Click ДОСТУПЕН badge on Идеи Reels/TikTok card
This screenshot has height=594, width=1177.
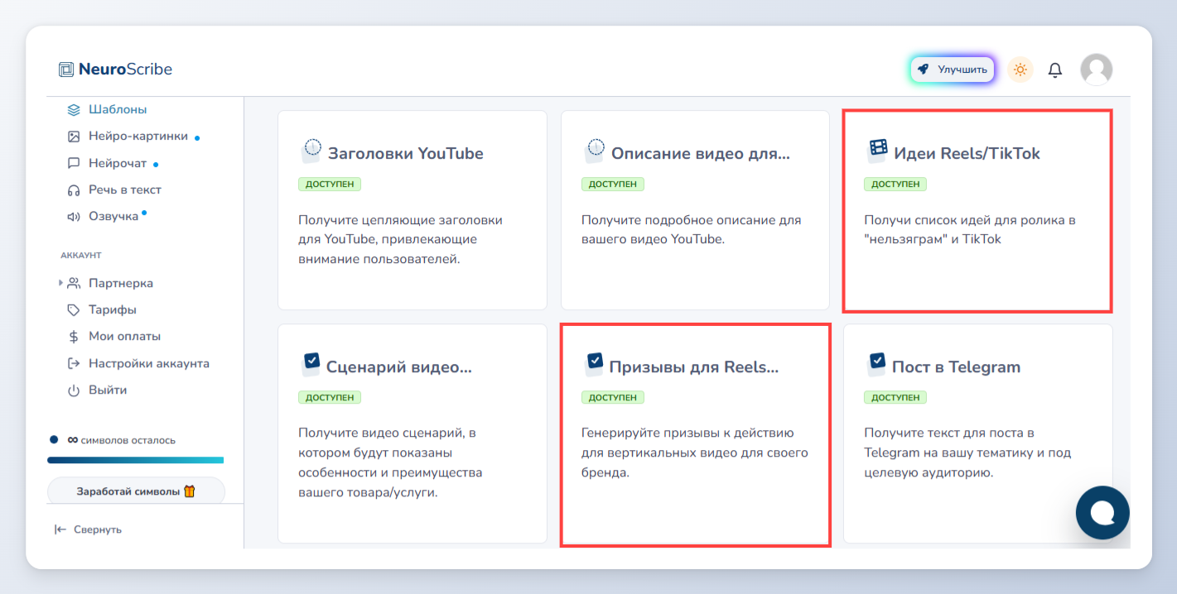click(x=895, y=184)
